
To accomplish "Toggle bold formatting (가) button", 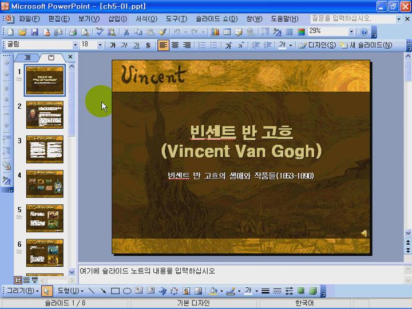I will (113, 45).
